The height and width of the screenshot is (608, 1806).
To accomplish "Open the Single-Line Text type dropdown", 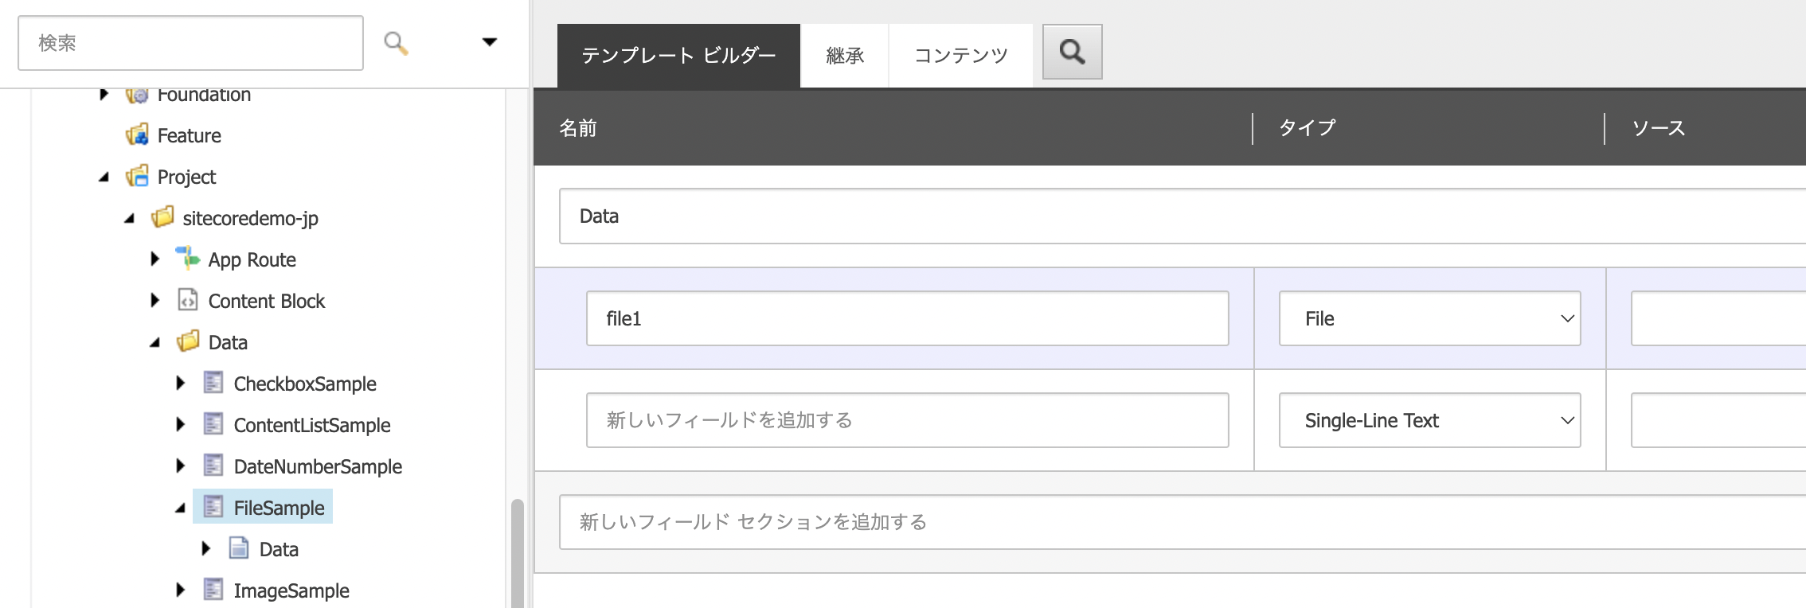I will coord(1430,420).
